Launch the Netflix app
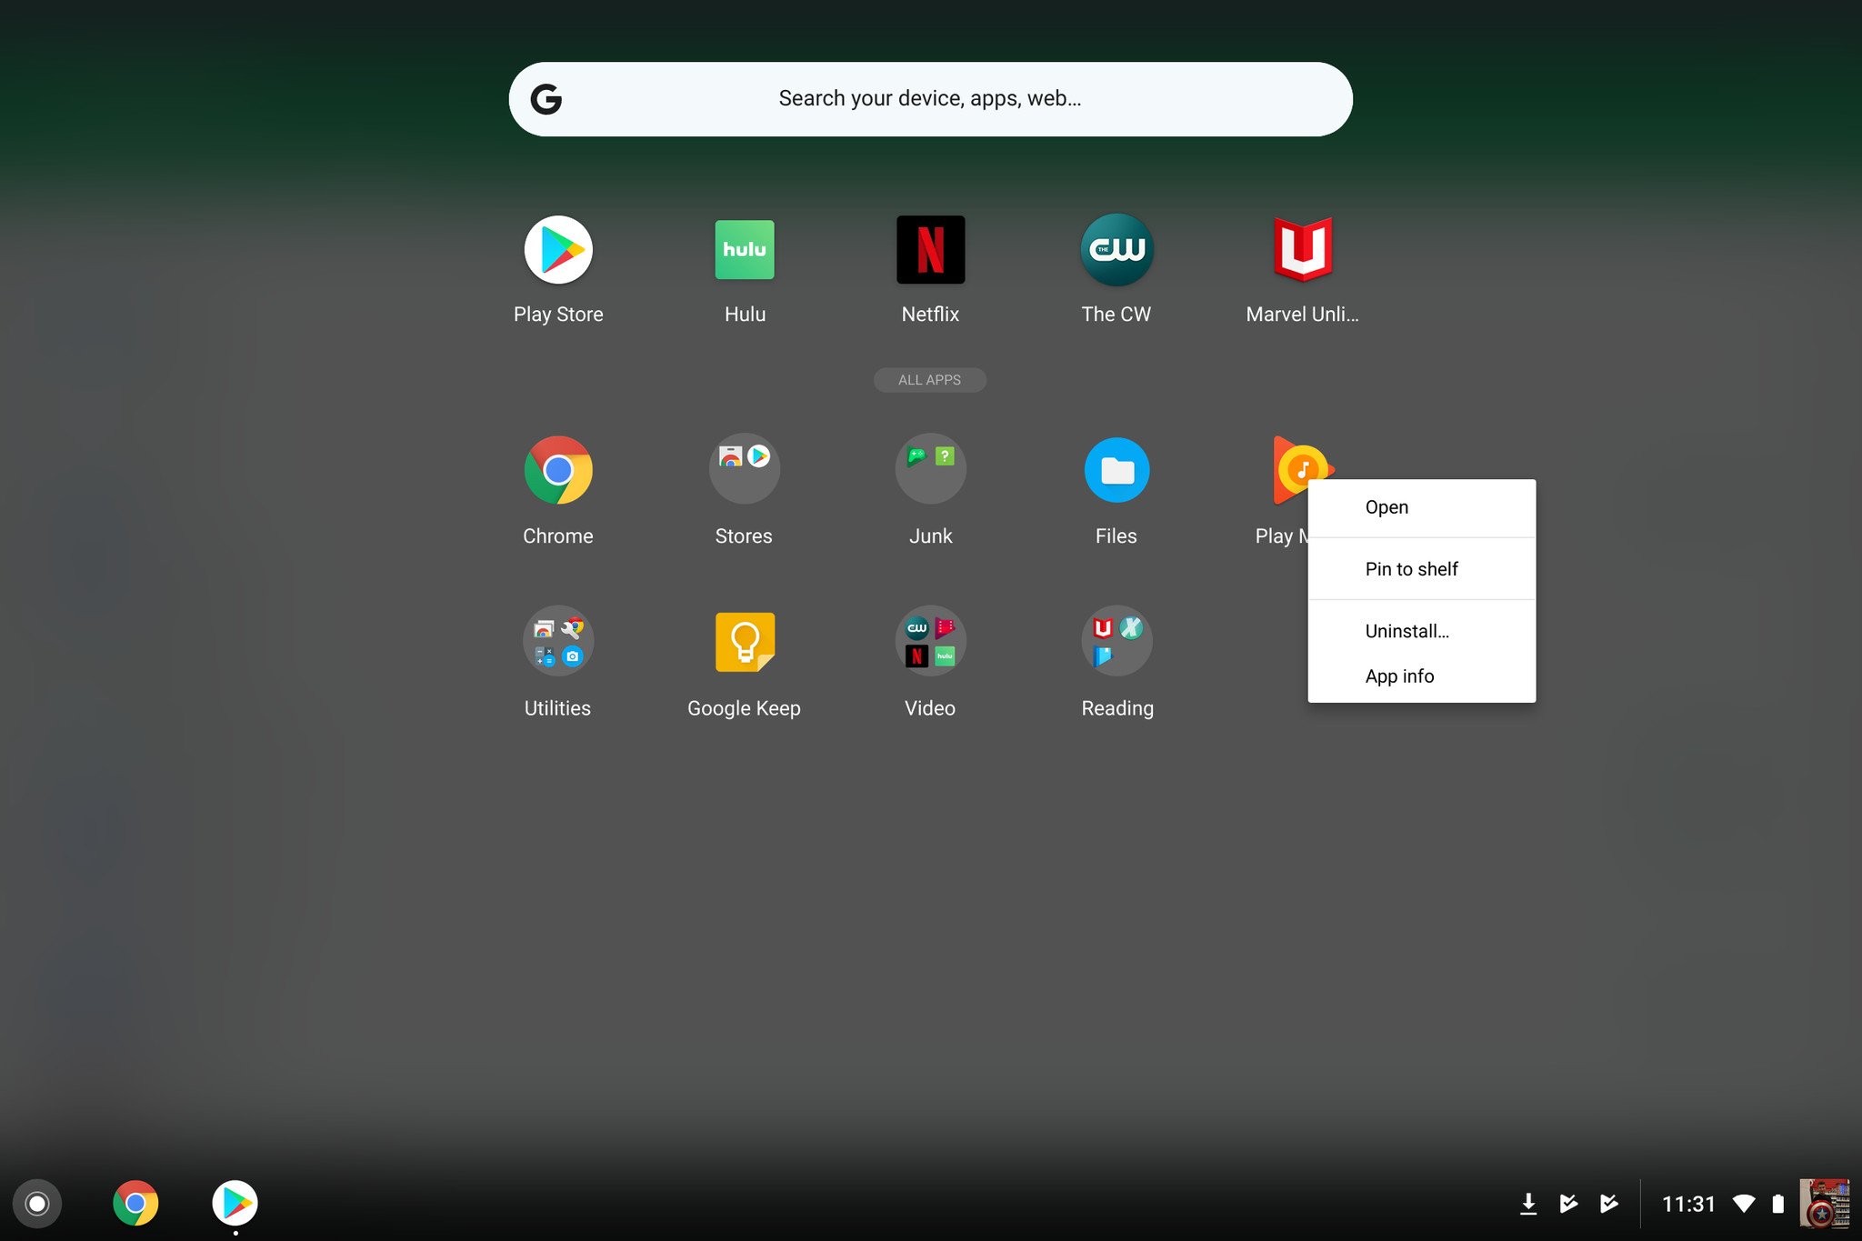 pyautogui.click(x=930, y=250)
